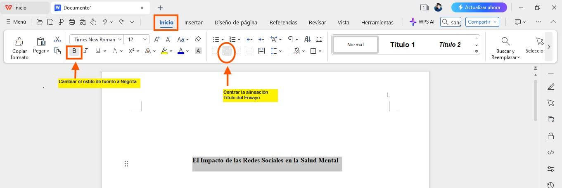Screen dimensions: 562x188
Task: Apply the Título 2 style
Action: (450, 45)
